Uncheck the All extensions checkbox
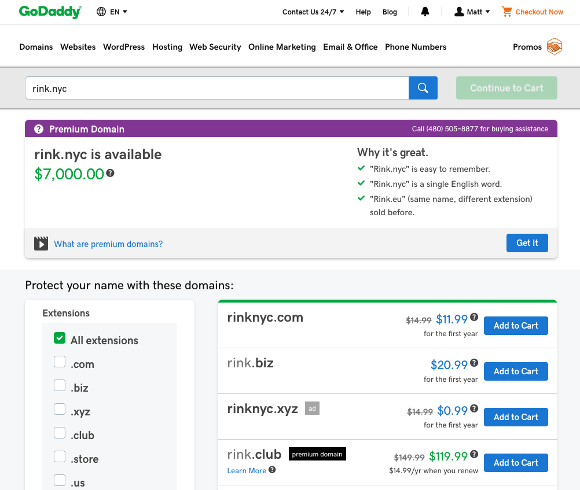This screenshot has width=580, height=490. (60, 338)
